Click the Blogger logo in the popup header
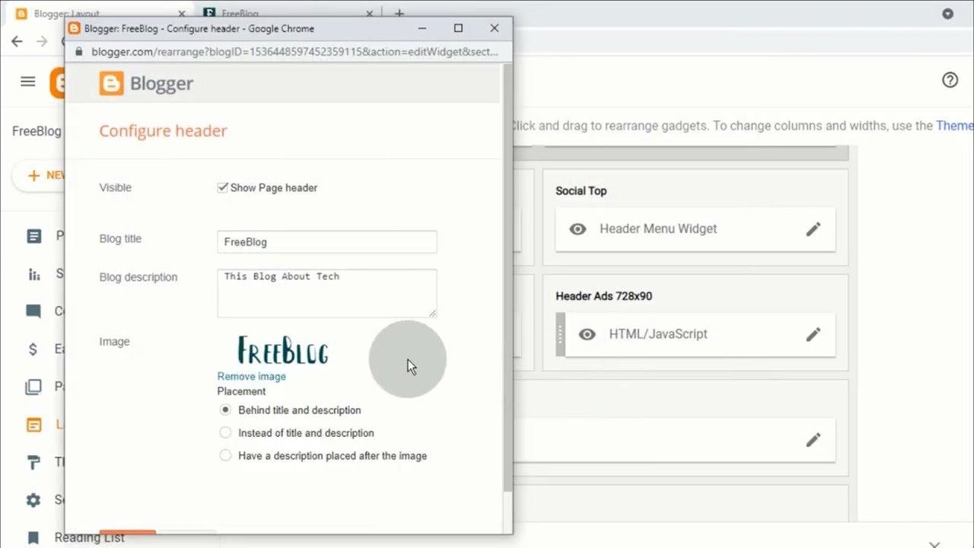974x548 pixels. [146, 84]
